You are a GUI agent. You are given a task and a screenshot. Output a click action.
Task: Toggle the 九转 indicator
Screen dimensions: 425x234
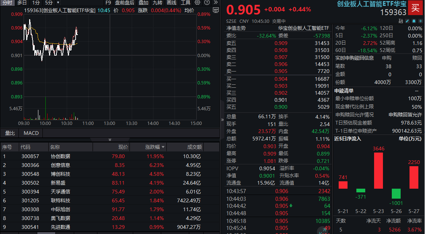click(x=158, y=3)
